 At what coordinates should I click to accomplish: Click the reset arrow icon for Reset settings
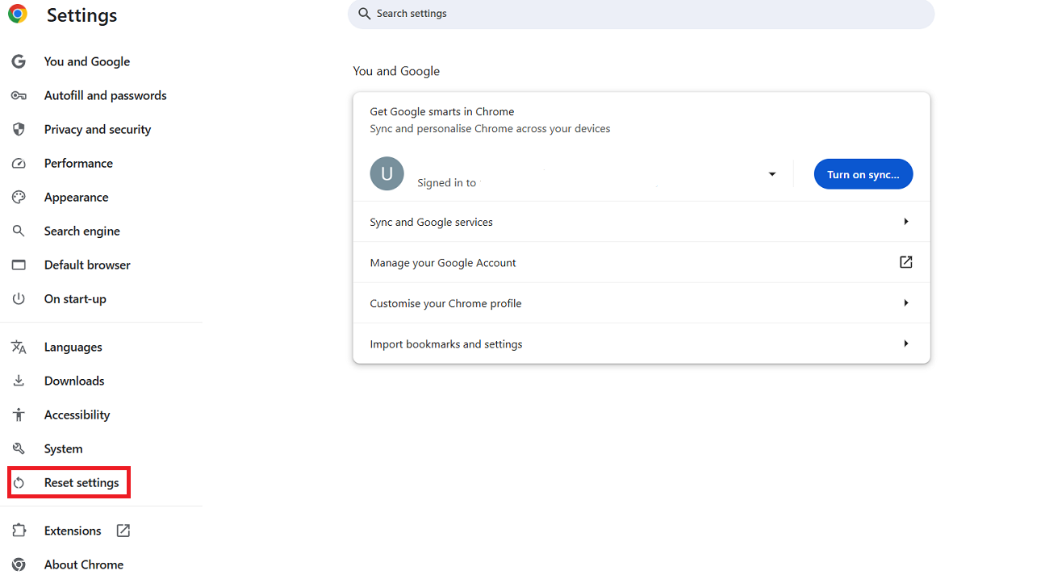[19, 482]
